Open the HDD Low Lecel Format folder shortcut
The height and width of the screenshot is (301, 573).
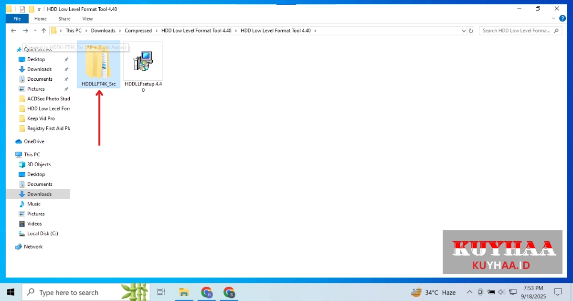[x=44, y=109]
